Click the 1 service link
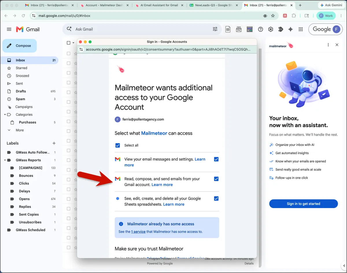Image resolution: width=347 pixels, height=273 pixels. tap(138, 232)
